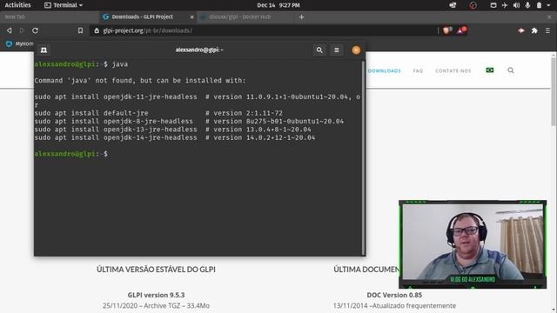The image size is (557, 313).
Task: Switch to the New Tab browser tab
Action: pos(50,17)
